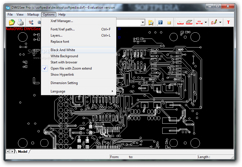Close the DWGSee Pro window

tap(228, 6)
